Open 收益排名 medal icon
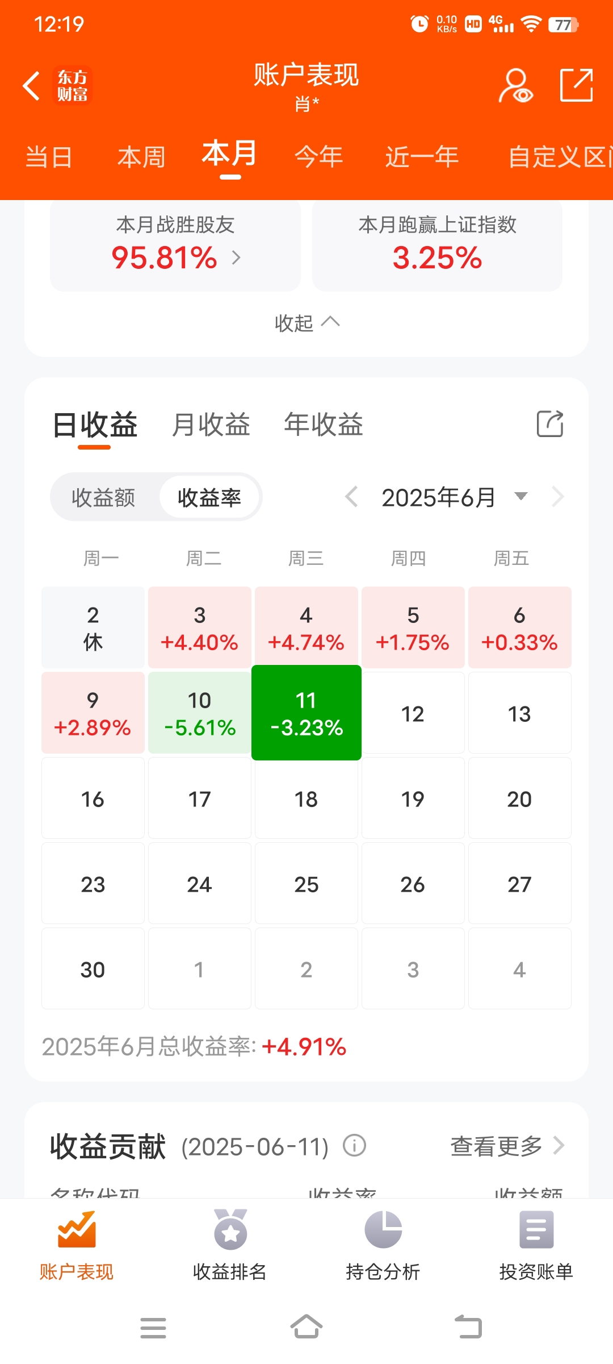The width and height of the screenshot is (613, 1364). pyautogui.click(x=230, y=1230)
